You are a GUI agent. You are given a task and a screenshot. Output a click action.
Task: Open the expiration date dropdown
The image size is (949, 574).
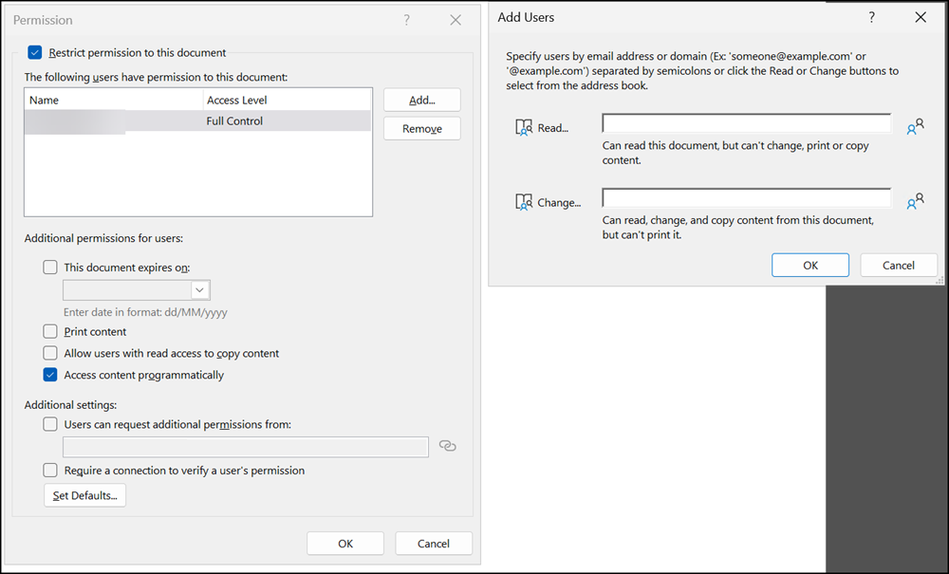(200, 289)
